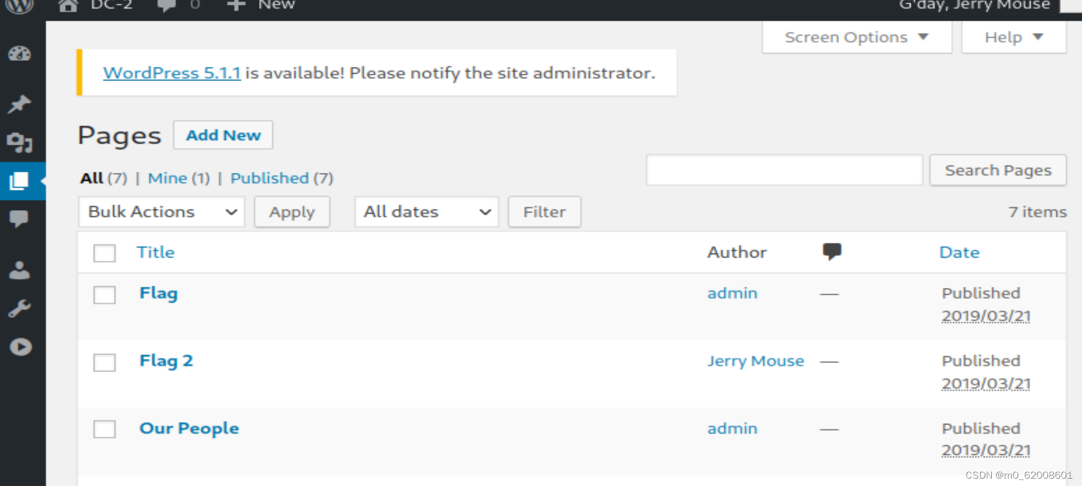Open the Help tab
1082x486 pixels.
coord(1014,37)
